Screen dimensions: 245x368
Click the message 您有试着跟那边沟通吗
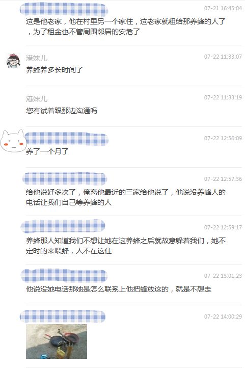click(x=62, y=111)
